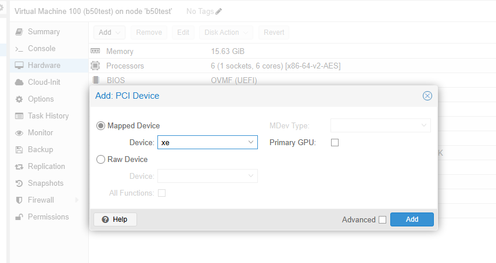Click the Backup floppy disk icon
Image resolution: width=496 pixels, height=263 pixels.
coord(19,150)
